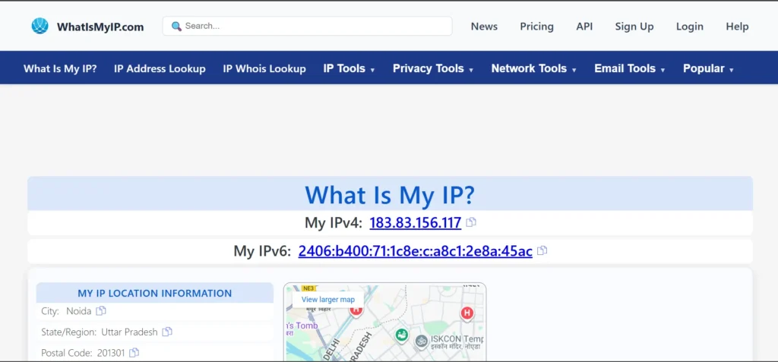Copy the Postal Code 201301
778x362 pixels.
[134, 353]
